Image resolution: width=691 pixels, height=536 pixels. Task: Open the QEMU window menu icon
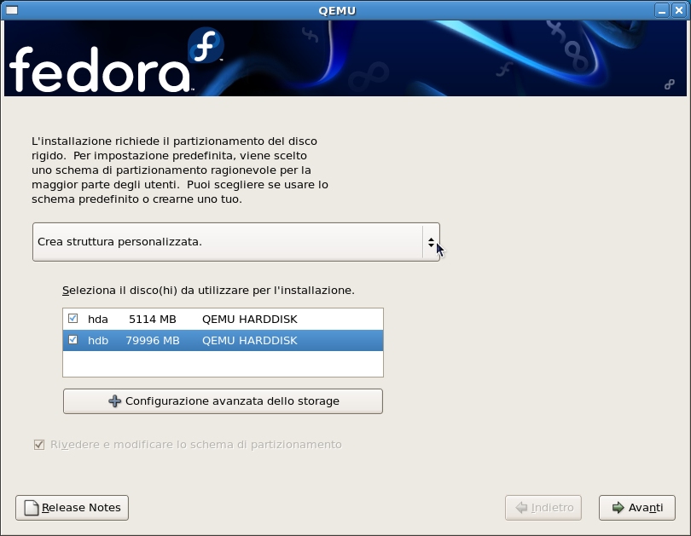tap(12, 10)
